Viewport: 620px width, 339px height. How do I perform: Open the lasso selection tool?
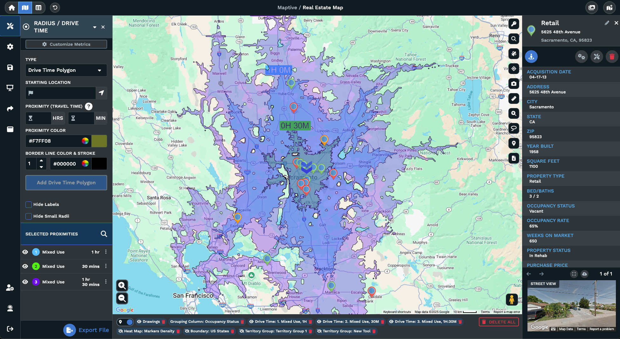pyautogui.click(x=513, y=128)
